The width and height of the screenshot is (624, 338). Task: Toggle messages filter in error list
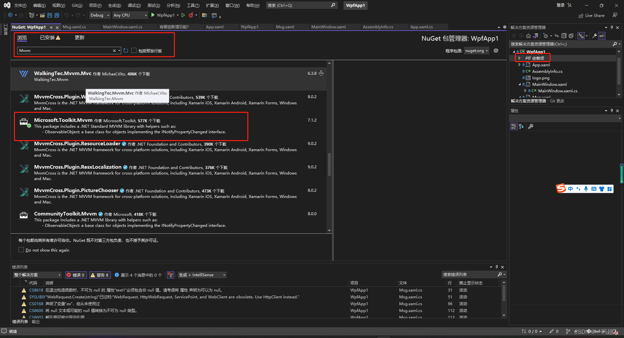(x=138, y=275)
